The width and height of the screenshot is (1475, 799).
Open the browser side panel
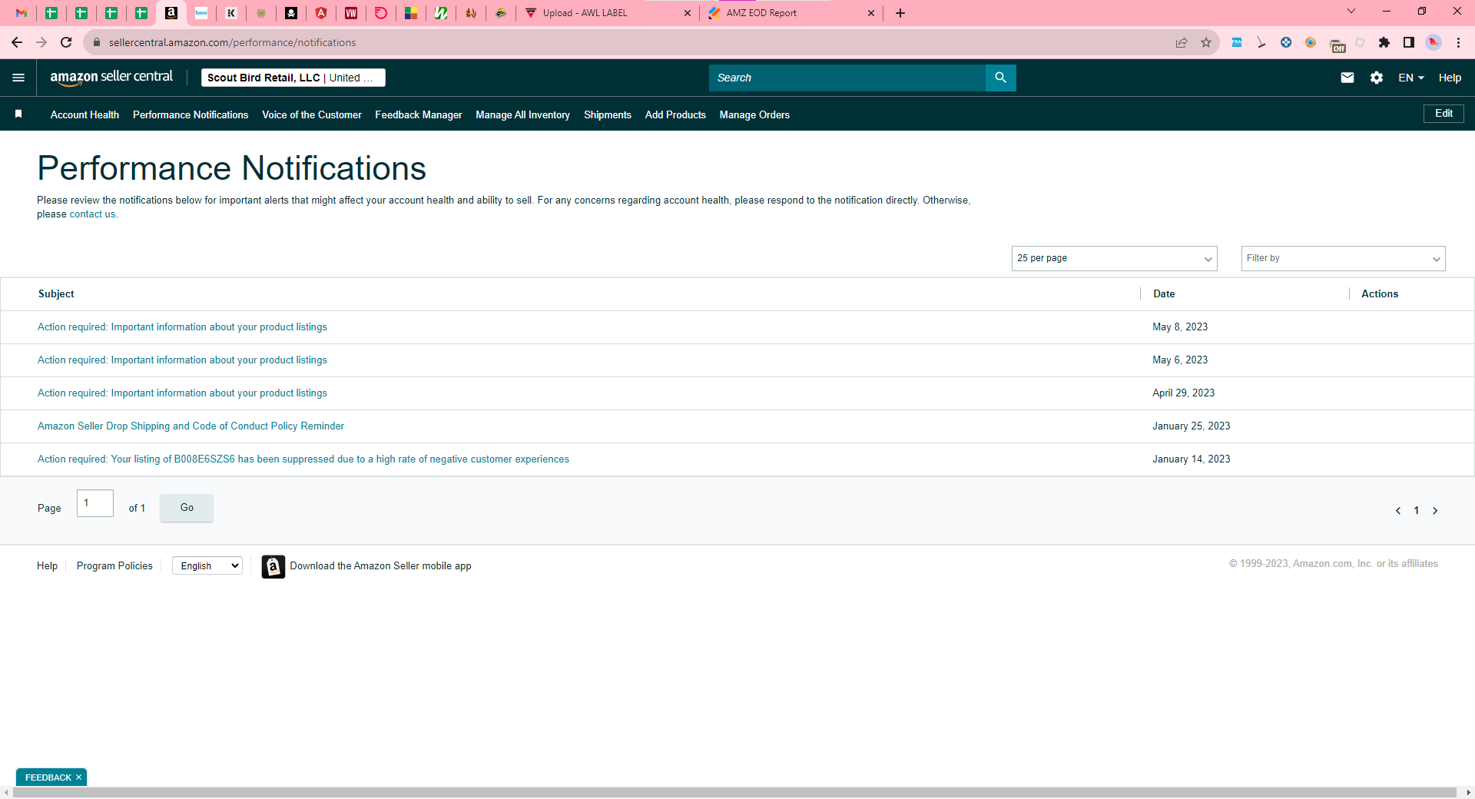point(1409,42)
